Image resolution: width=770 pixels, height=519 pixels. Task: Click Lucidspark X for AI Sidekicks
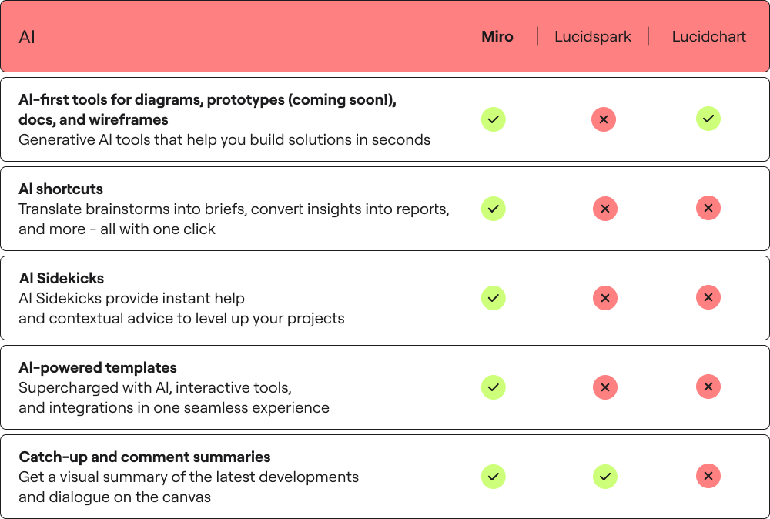(x=605, y=298)
